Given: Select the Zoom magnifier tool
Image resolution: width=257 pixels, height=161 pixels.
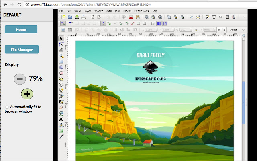Looking at the screenshot, I should pos(61,56).
